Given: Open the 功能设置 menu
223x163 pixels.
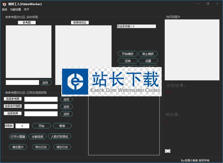Looking at the screenshot, I should (x=16, y=9).
